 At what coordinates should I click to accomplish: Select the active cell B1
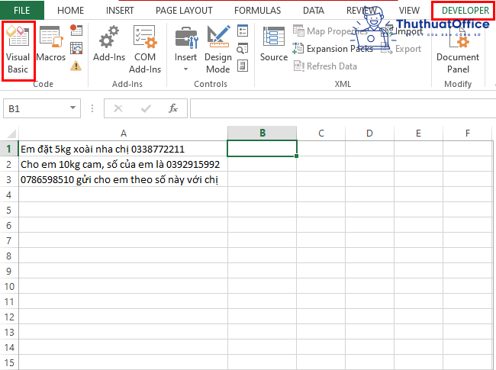(x=262, y=148)
